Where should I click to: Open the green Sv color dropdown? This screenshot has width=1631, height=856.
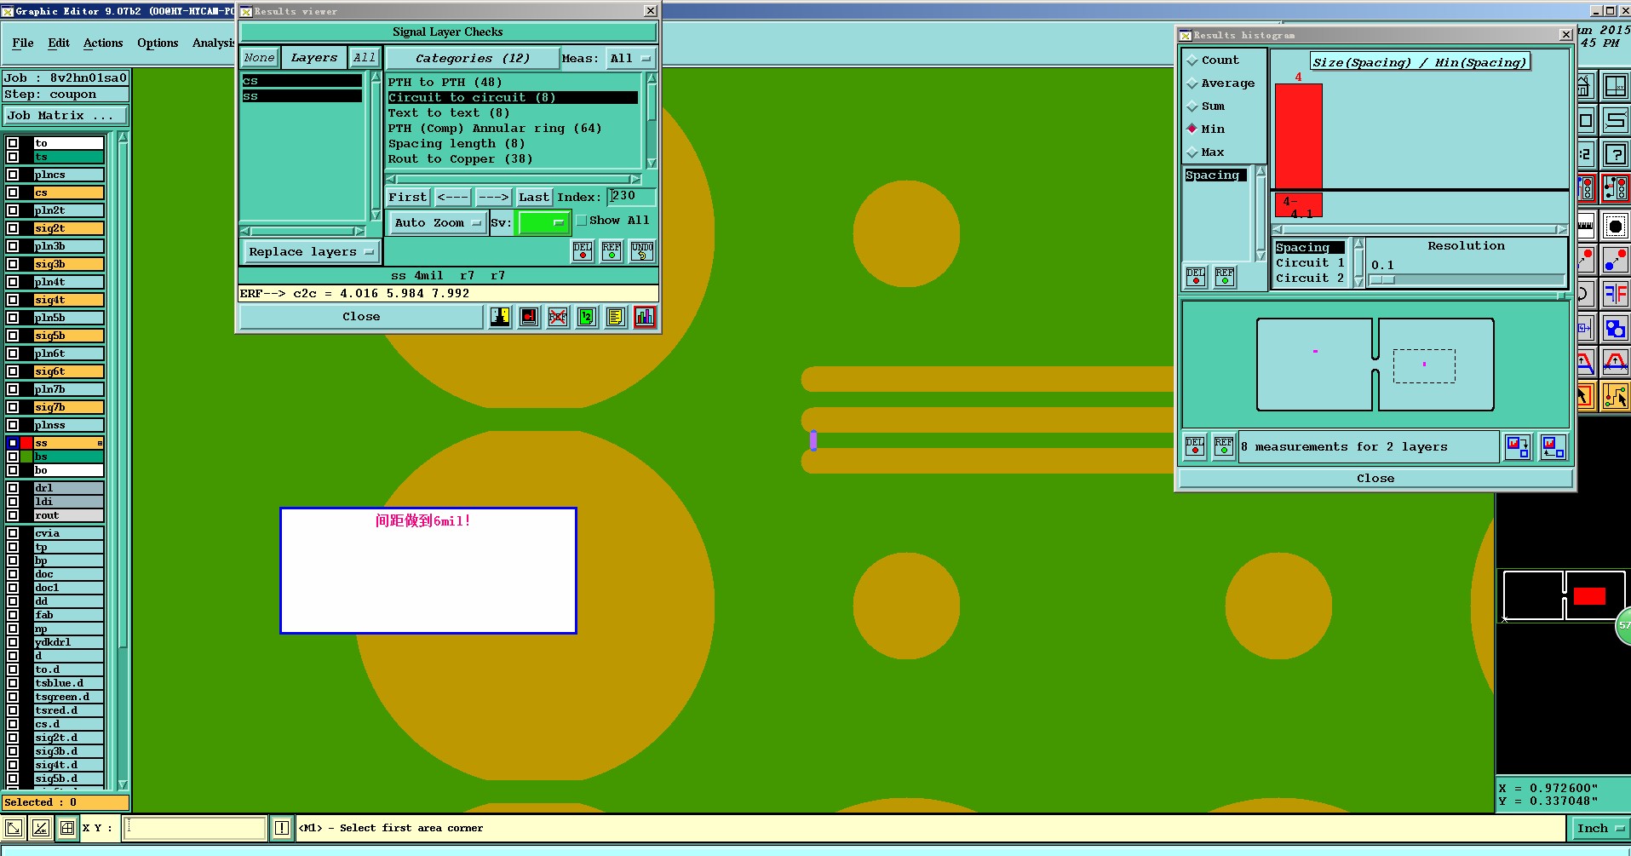(x=543, y=223)
